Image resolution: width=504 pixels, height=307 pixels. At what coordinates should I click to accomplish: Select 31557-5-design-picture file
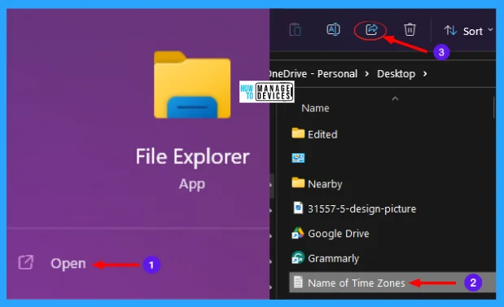362,209
